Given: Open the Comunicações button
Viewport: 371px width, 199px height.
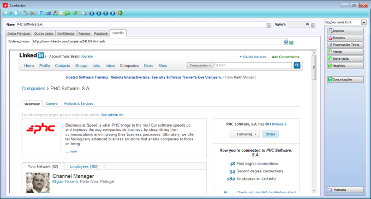Looking at the screenshot, I should (x=345, y=79).
